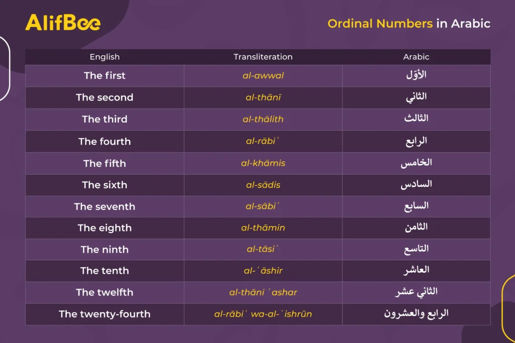The width and height of the screenshot is (515, 343).
Task: Select the English column header
Action: [105, 57]
